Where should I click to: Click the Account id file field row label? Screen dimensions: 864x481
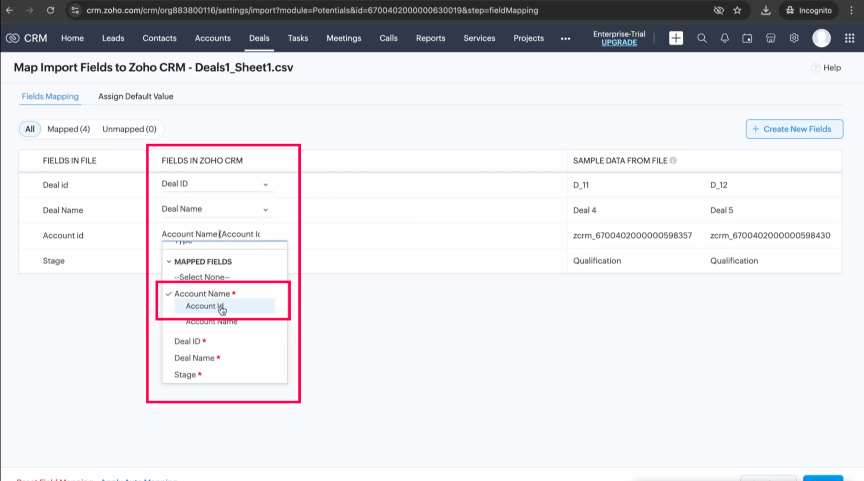coord(63,236)
